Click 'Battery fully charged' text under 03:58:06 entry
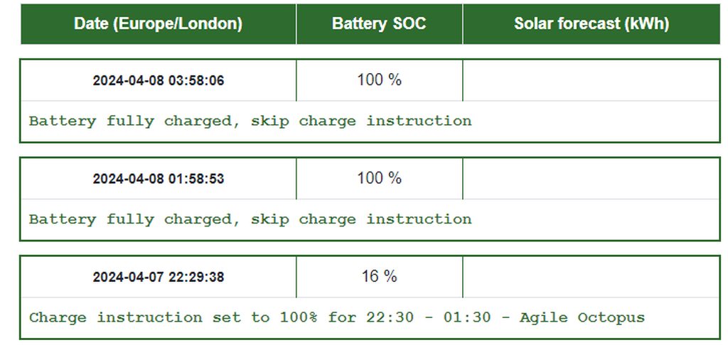Screen dimensions: 728x345 131,121
